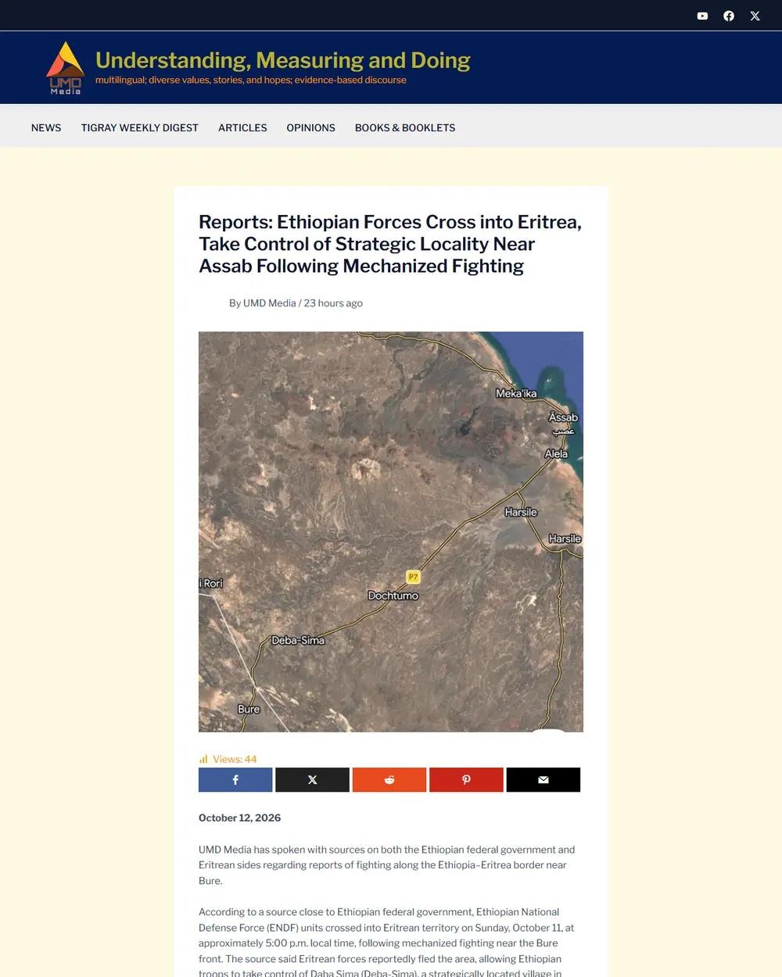
Task: Click the 'Bure' label on map
Action: pos(249,709)
